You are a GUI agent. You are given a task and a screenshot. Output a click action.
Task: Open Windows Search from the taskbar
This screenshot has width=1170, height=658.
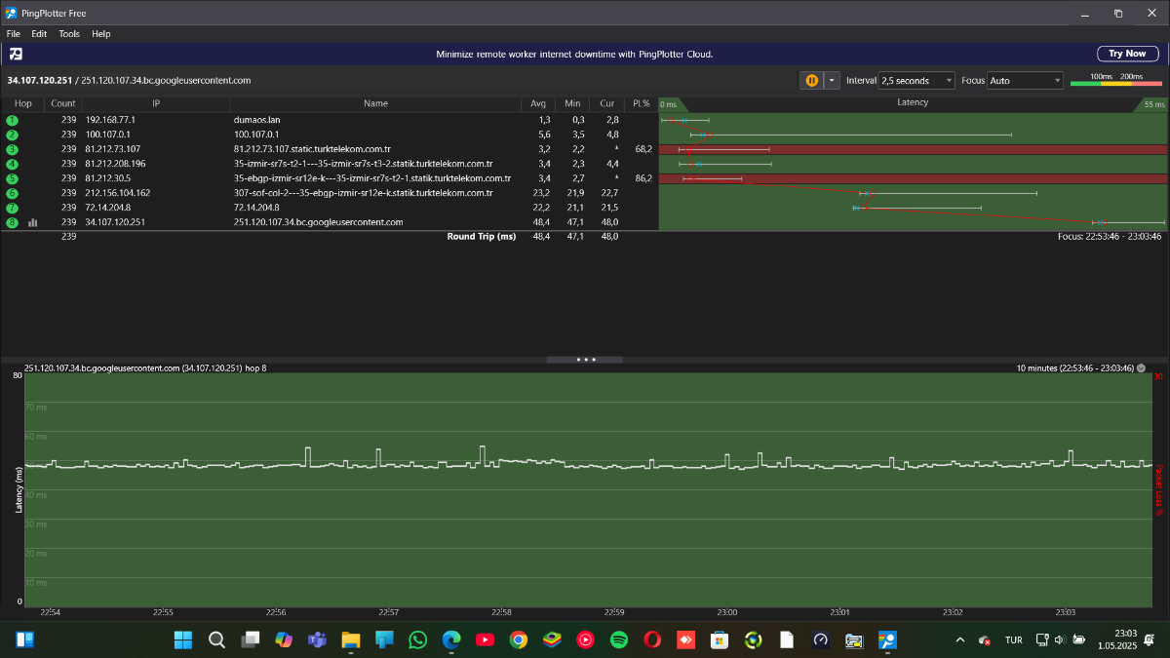[217, 640]
